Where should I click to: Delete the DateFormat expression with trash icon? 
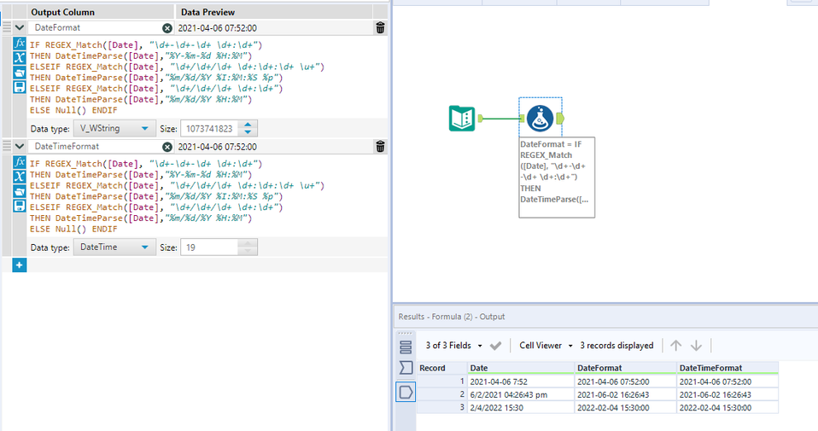tap(380, 28)
